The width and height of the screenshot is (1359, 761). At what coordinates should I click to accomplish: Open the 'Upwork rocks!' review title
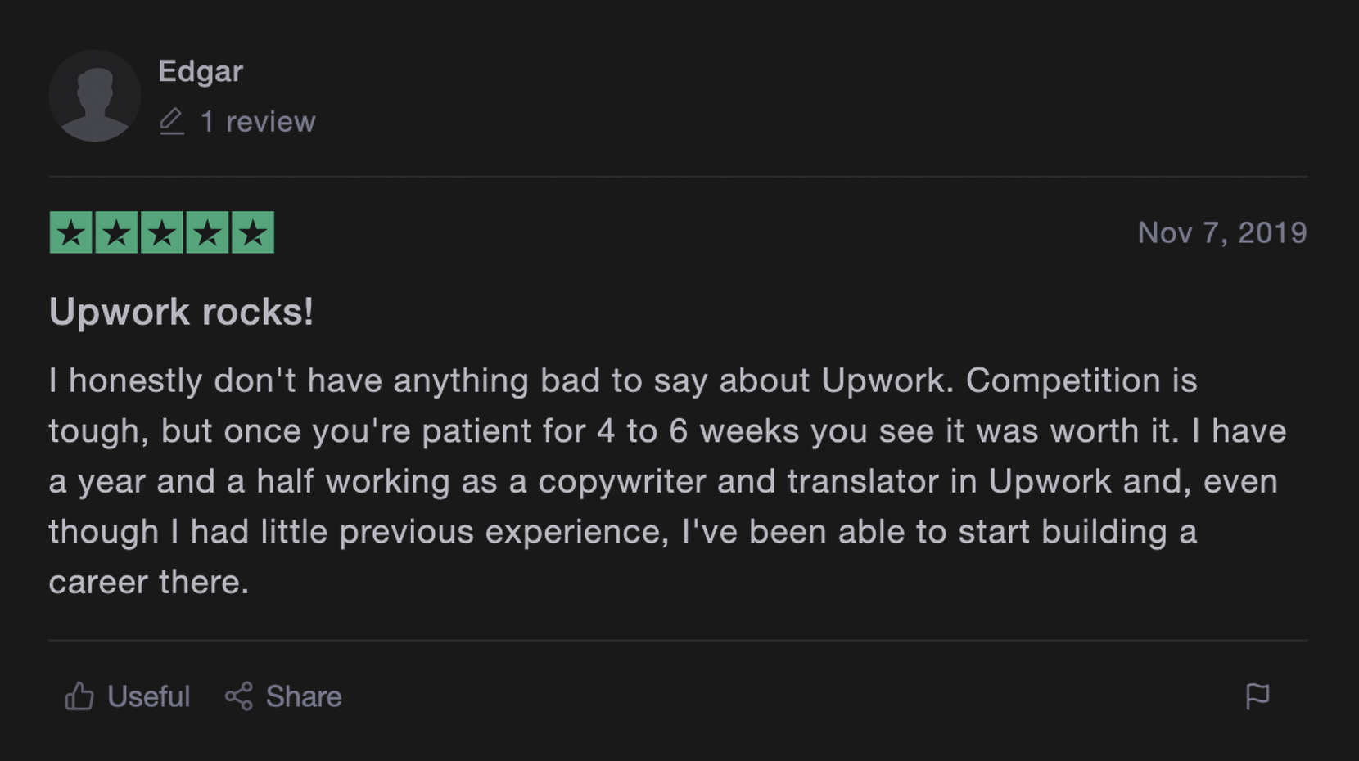click(181, 312)
